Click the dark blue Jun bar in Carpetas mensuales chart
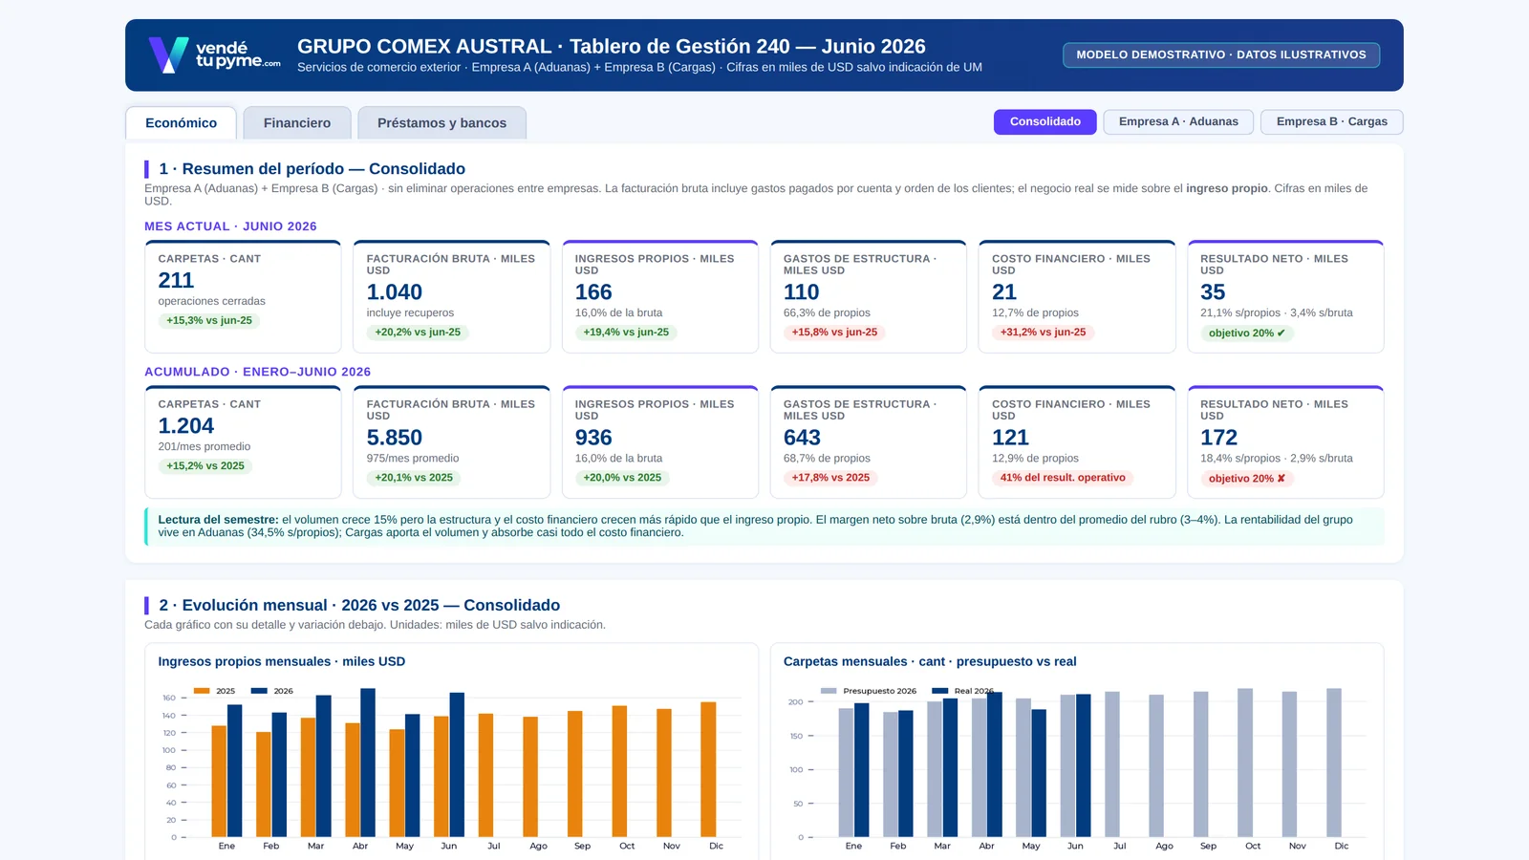Screen dimensions: 1529x860 point(1083,765)
